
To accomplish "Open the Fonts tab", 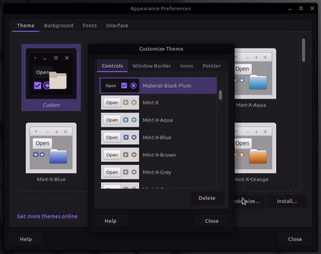I will tap(90, 26).
